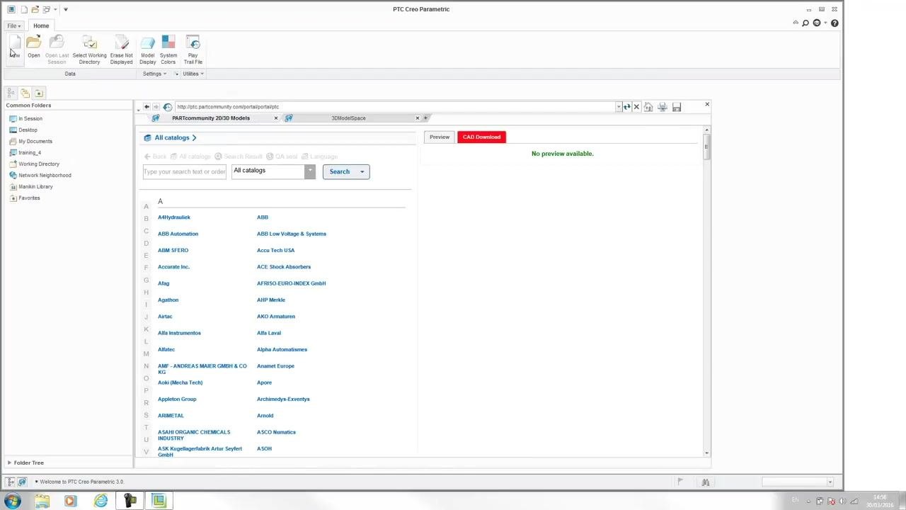
Task: Click the browser URL address bar
Action: (x=394, y=107)
